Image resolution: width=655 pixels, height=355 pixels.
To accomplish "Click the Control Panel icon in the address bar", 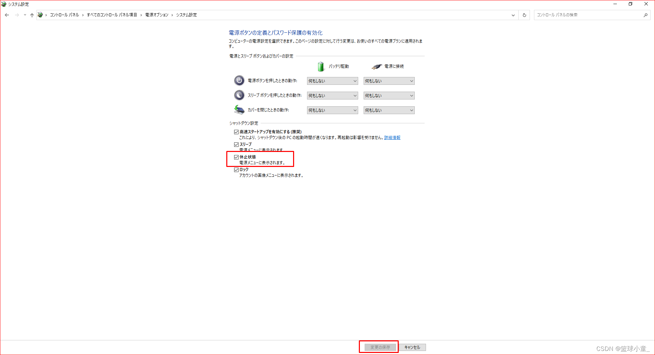I will 40,15.
